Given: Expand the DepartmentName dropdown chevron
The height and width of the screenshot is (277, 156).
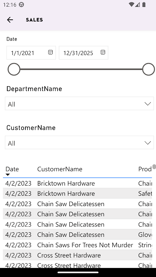Looking at the screenshot, I should (148, 104).
